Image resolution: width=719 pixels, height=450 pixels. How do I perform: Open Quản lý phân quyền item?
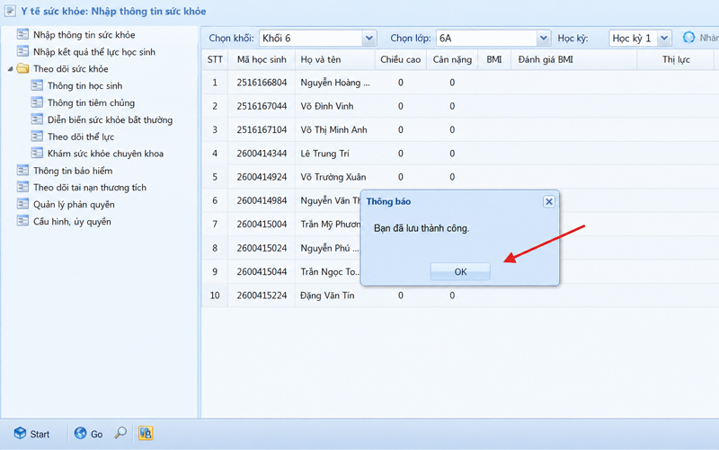[x=74, y=205]
